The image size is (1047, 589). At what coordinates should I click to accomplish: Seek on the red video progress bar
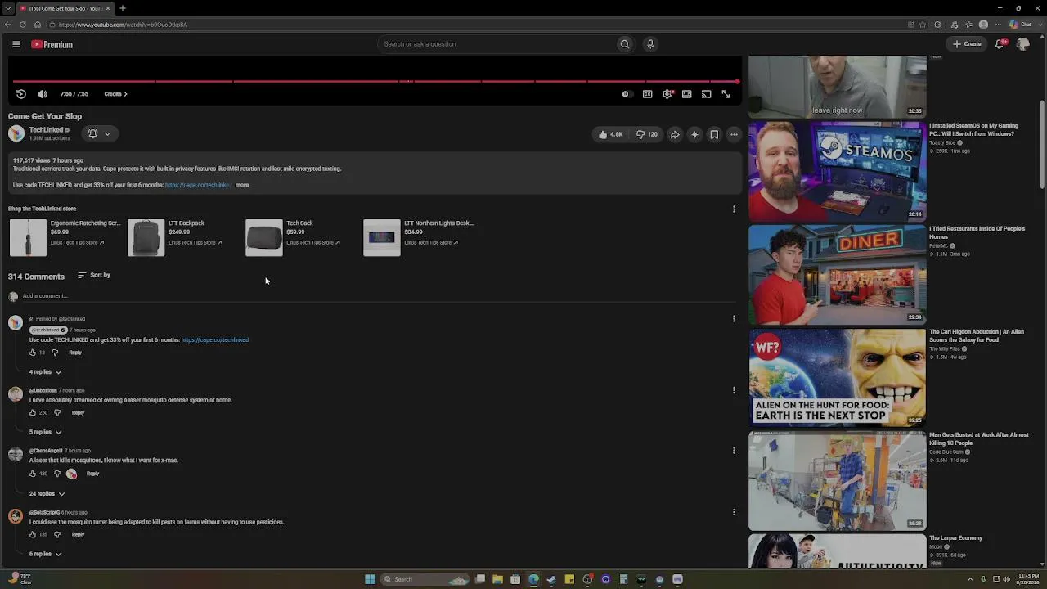pos(376,82)
